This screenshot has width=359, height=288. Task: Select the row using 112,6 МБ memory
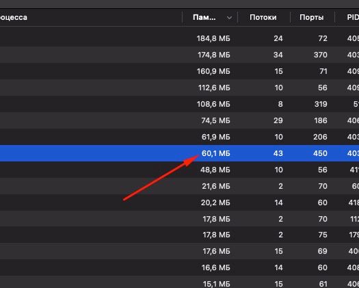pos(179,88)
